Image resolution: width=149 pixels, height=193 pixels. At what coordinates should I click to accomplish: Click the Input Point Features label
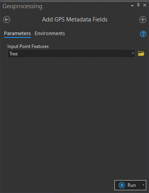tap(28, 46)
